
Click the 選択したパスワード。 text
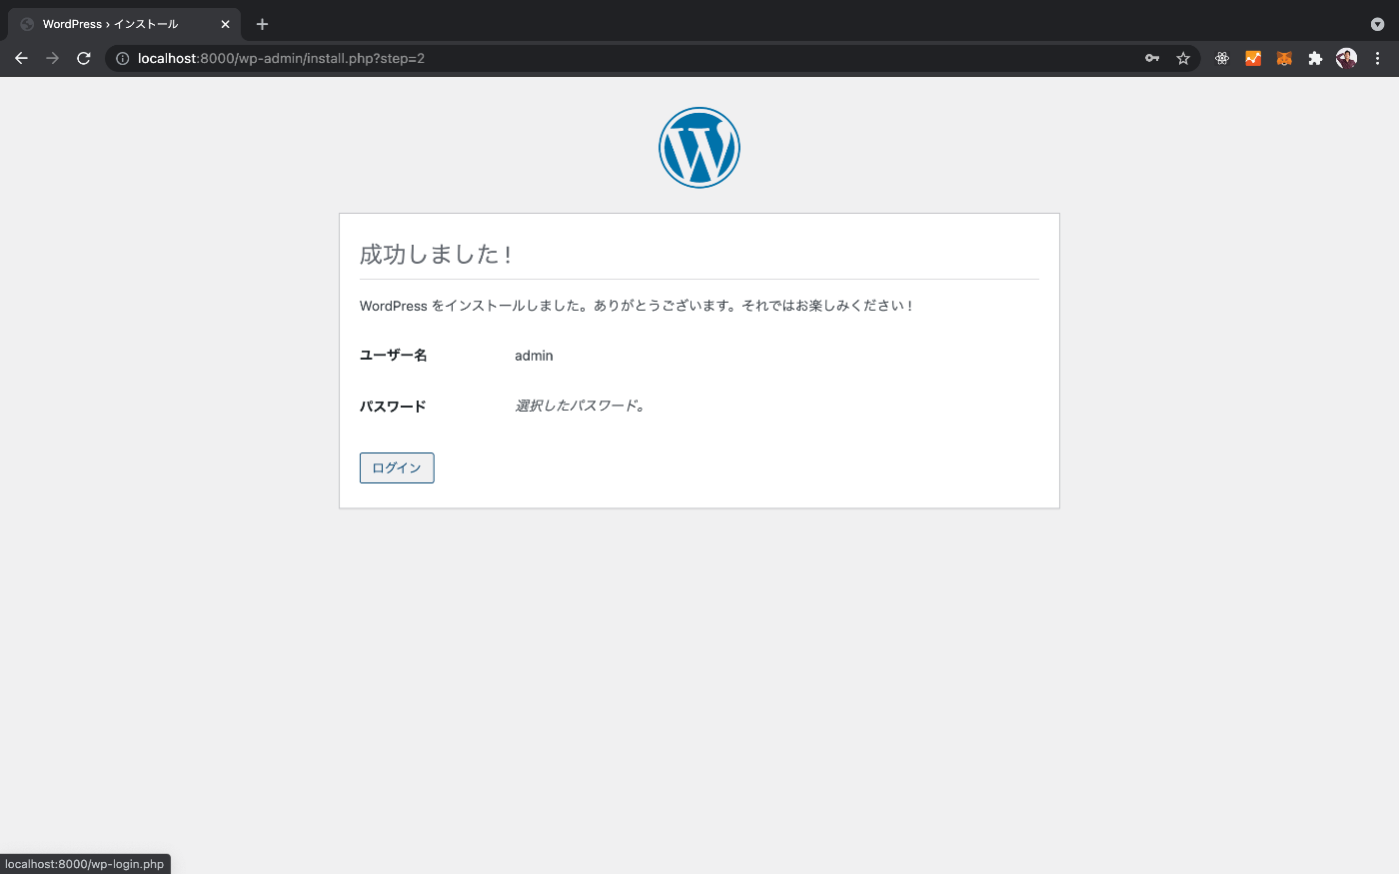(581, 406)
